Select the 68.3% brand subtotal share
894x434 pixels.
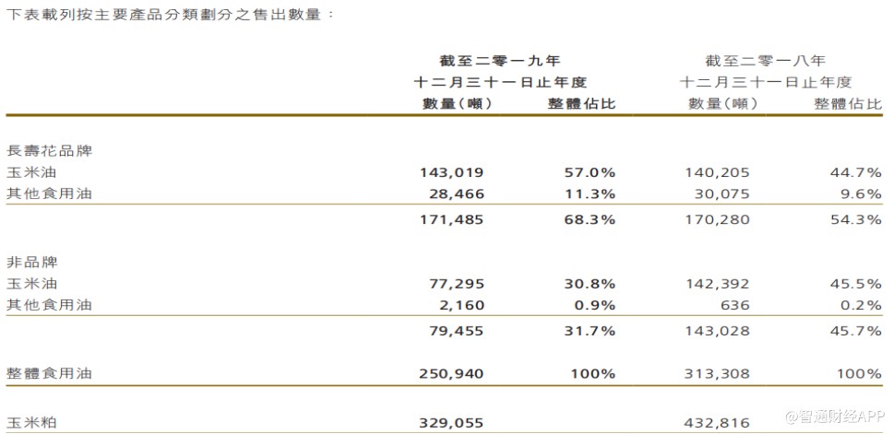(590, 218)
